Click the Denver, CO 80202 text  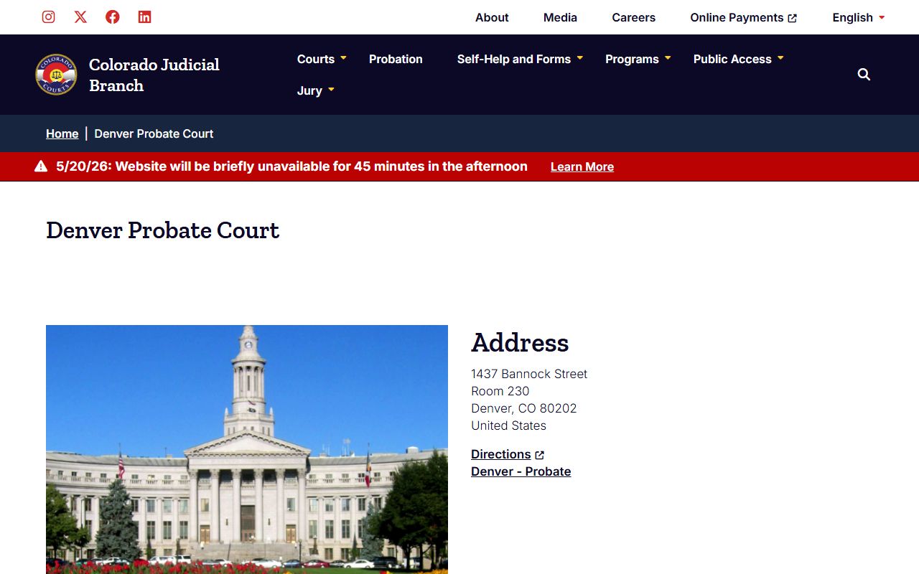click(524, 408)
